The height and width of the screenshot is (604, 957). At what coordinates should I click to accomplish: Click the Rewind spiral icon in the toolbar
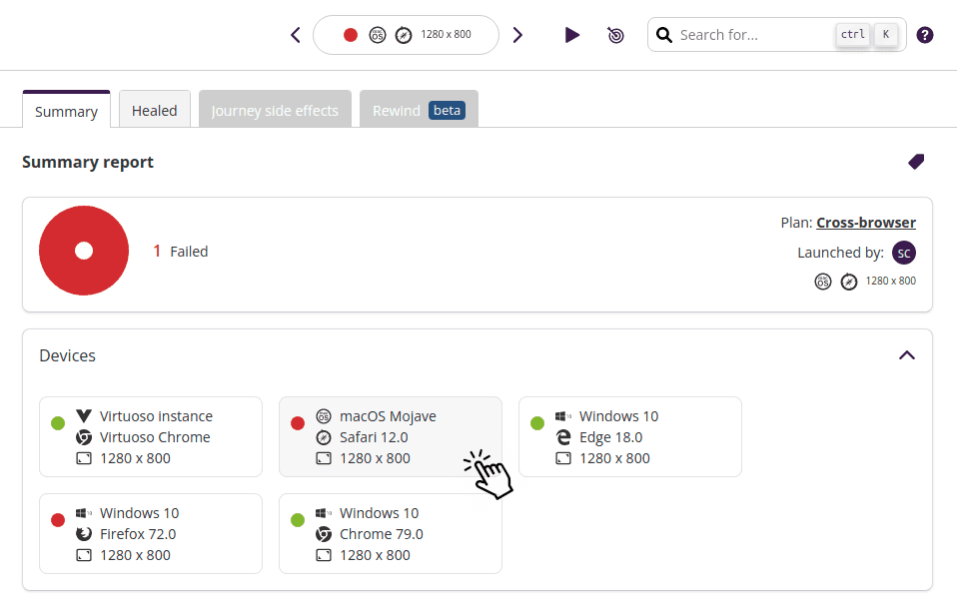click(615, 34)
